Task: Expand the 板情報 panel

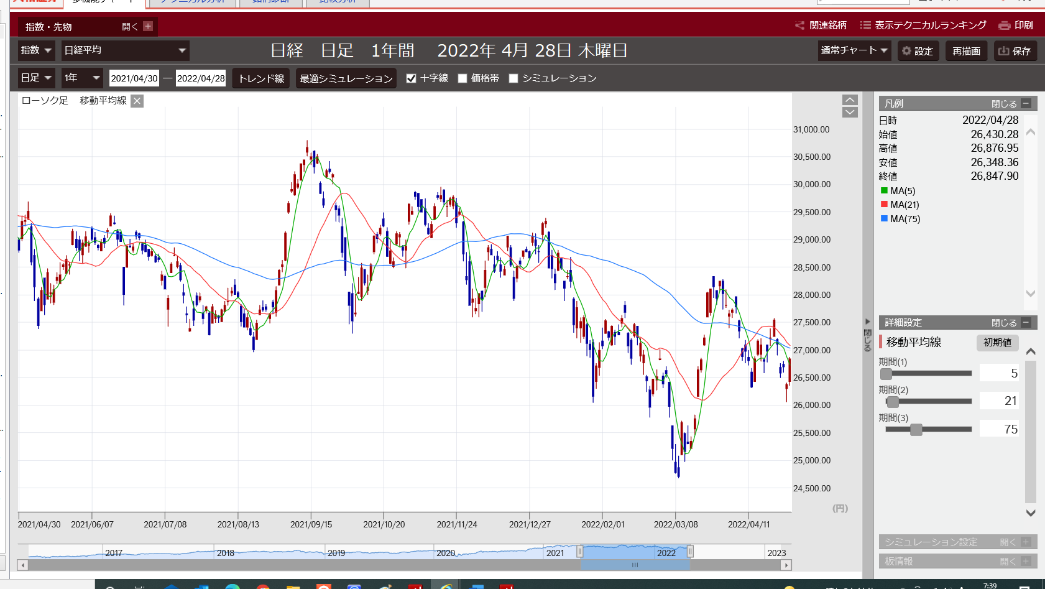Action: 1026,561
